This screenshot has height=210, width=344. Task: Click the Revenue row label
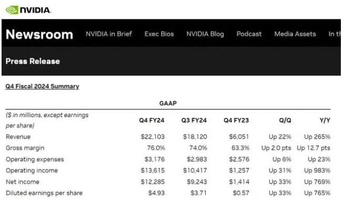18,137
